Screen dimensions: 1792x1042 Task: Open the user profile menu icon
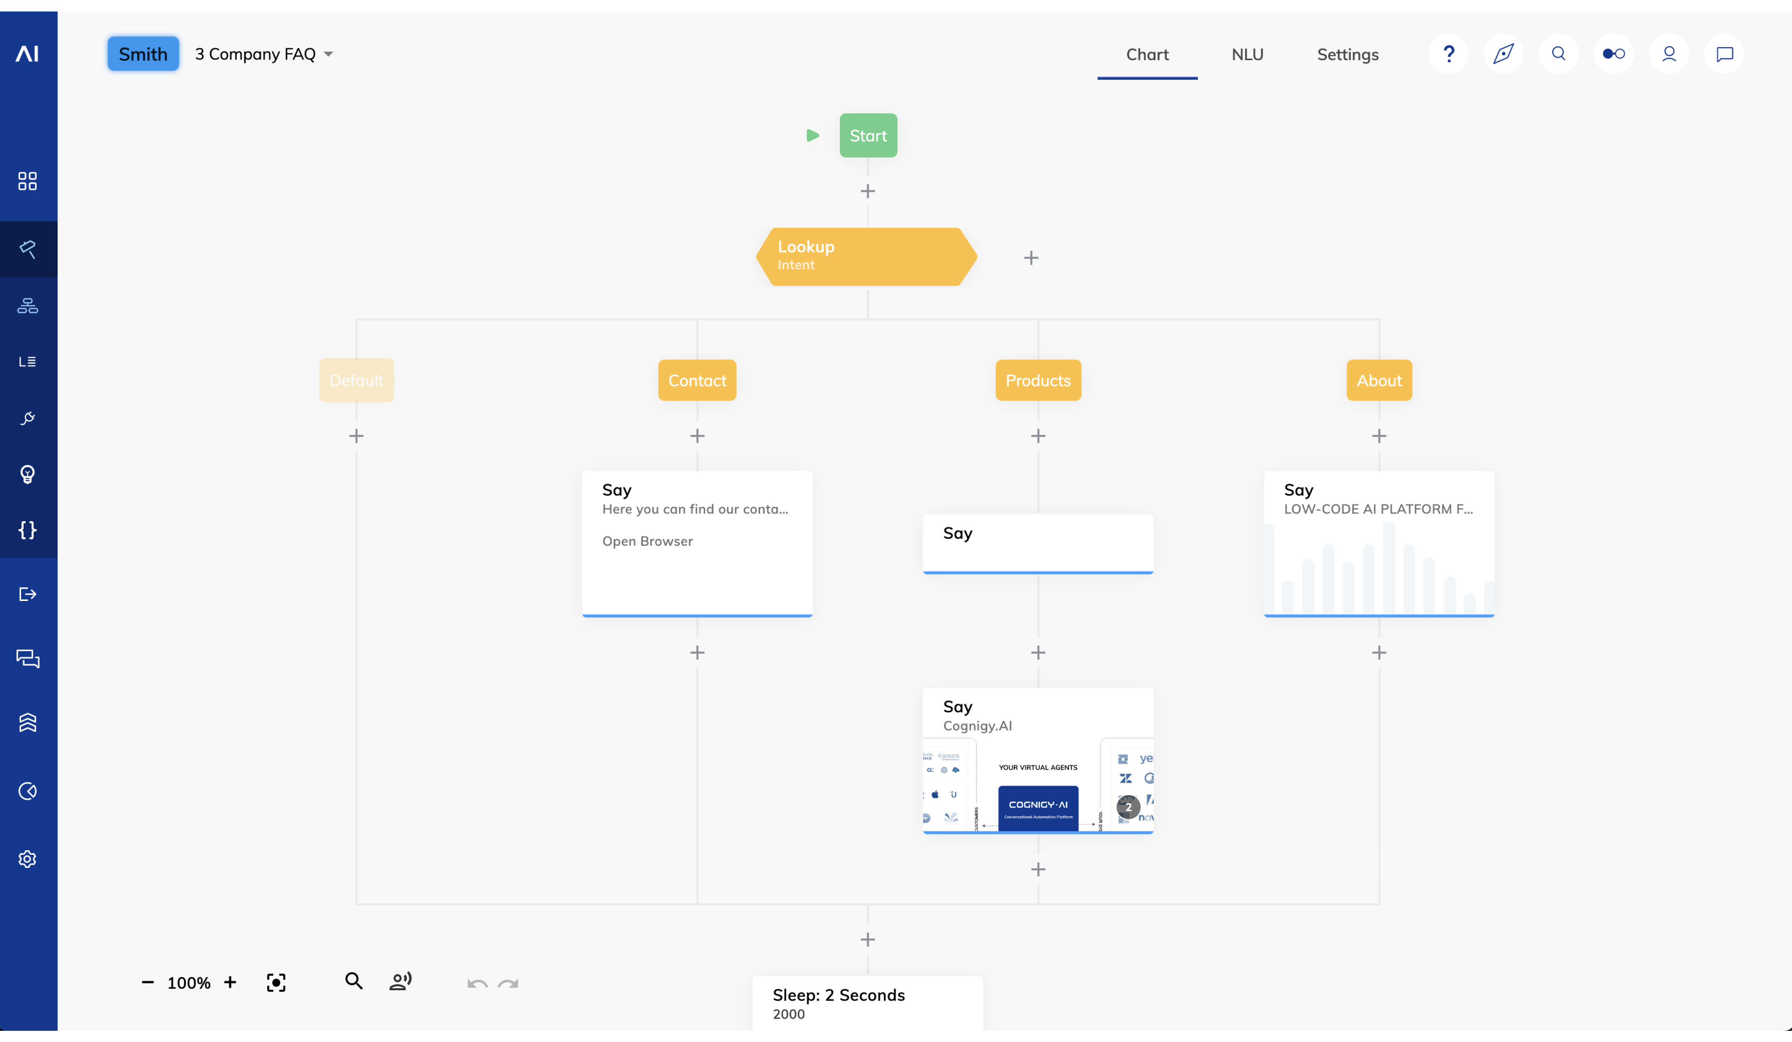tap(1669, 54)
